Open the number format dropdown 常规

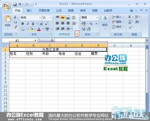97,18
